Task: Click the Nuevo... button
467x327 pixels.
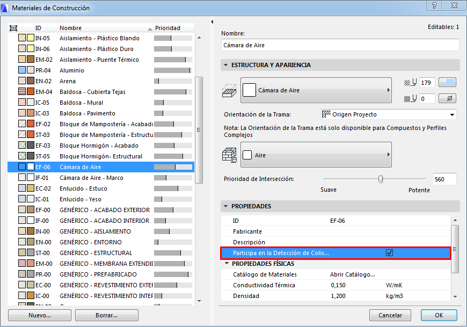Action: tap(40, 315)
